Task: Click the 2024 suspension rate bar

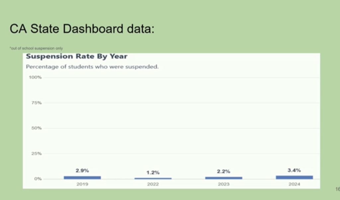Action: [294, 177]
